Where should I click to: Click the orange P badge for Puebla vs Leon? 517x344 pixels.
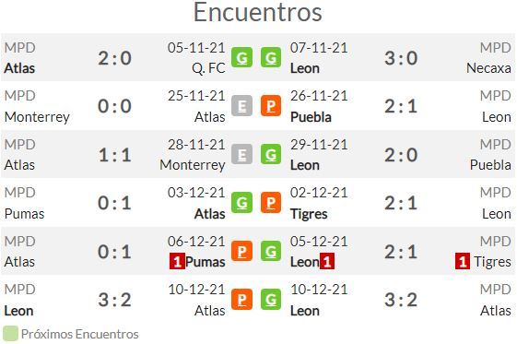[x=271, y=106]
